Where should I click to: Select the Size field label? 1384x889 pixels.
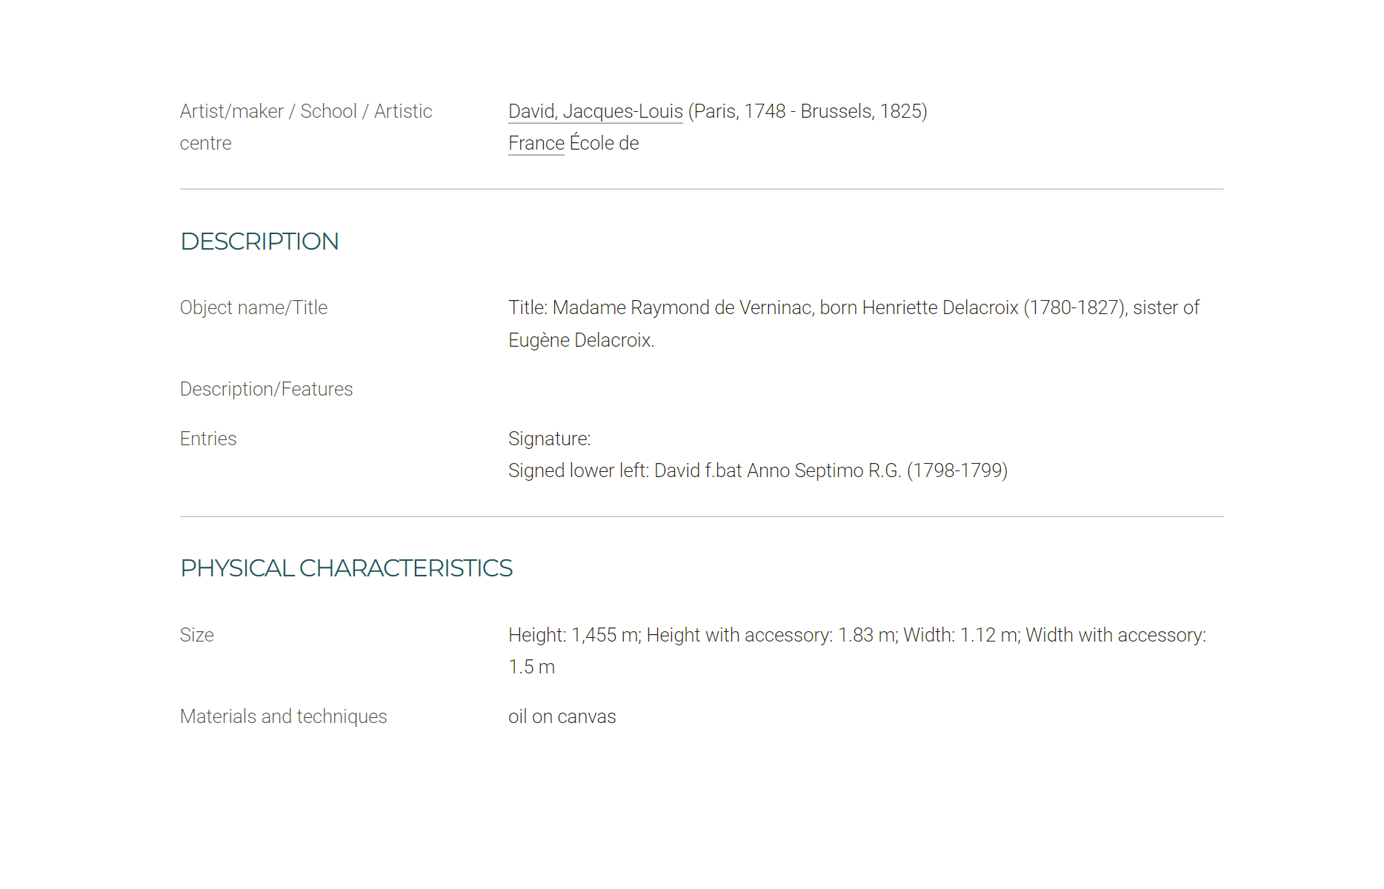pos(196,635)
